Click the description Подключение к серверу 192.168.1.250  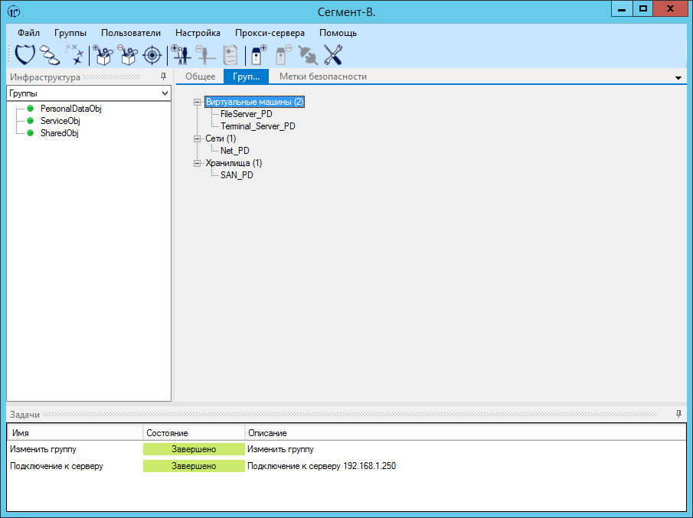click(322, 466)
